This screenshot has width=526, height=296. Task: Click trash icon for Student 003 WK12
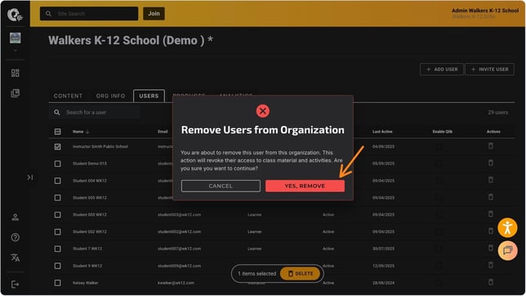tap(491, 214)
